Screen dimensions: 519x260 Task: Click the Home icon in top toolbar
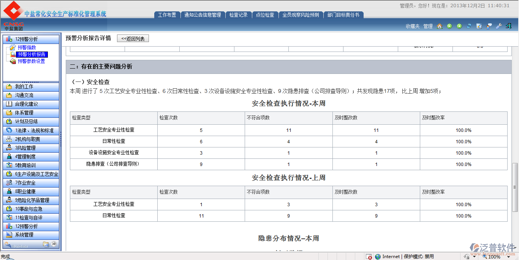440,26
